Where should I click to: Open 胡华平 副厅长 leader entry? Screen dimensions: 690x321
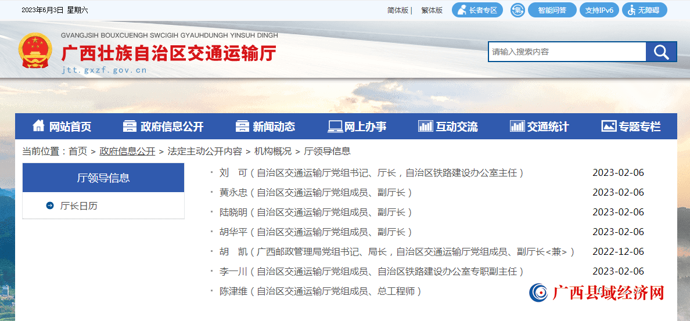click(315, 232)
